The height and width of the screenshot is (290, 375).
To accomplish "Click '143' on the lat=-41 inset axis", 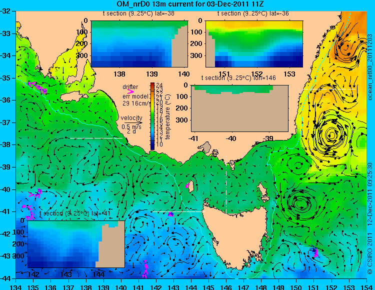I will point(66,274).
